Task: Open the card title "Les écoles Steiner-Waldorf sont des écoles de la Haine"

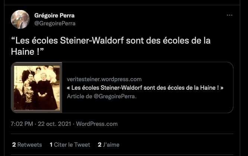Action: click(145, 87)
